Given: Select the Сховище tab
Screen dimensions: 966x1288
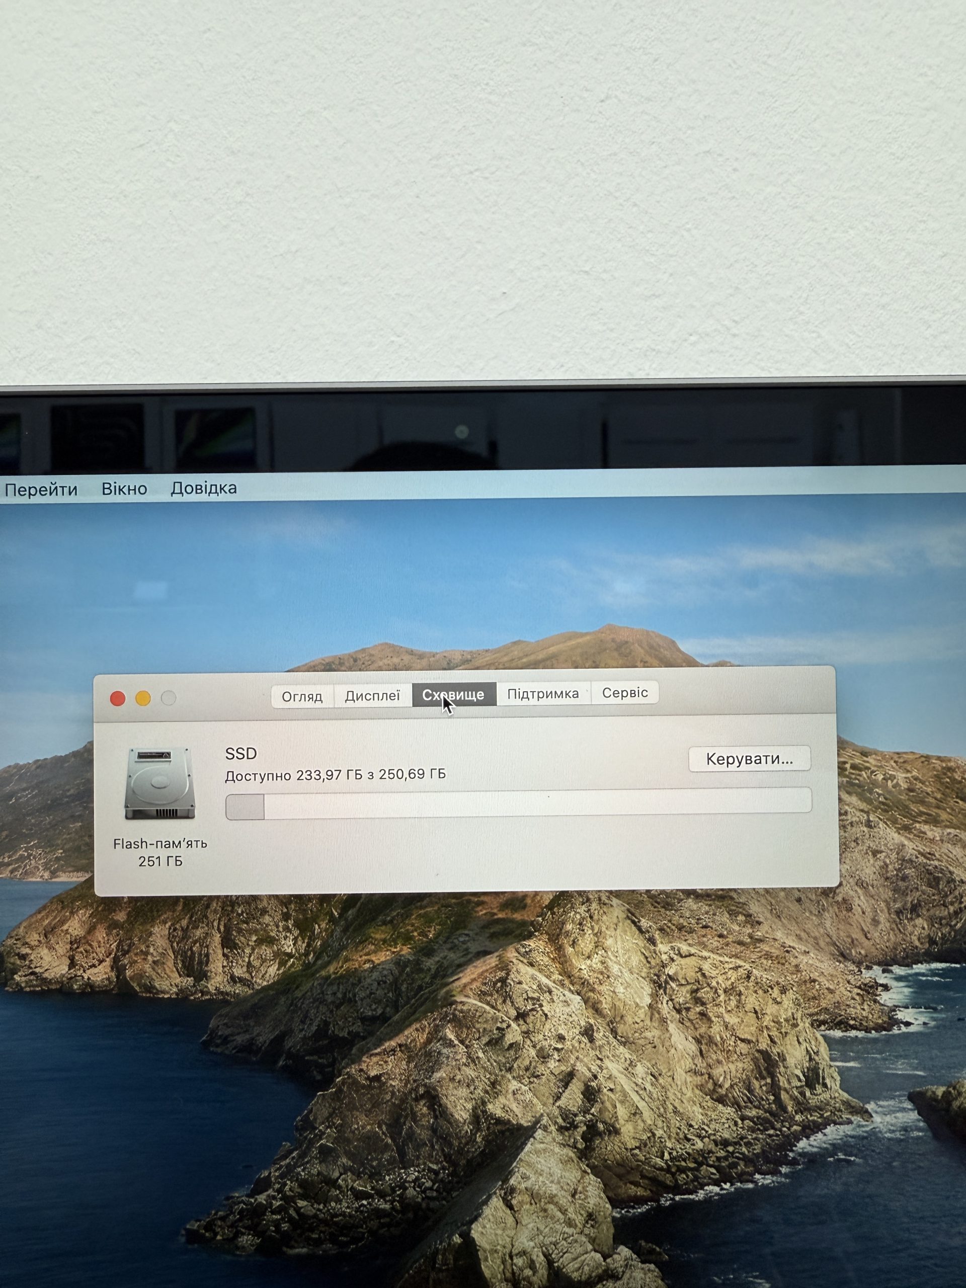Looking at the screenshot, I should point(454,695).
